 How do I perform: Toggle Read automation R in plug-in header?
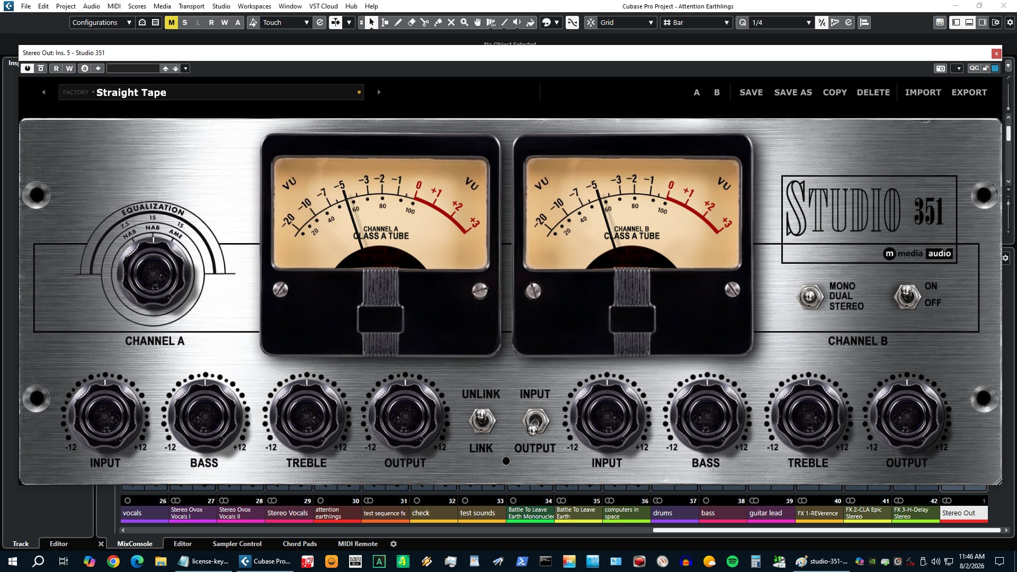point(56,68)
